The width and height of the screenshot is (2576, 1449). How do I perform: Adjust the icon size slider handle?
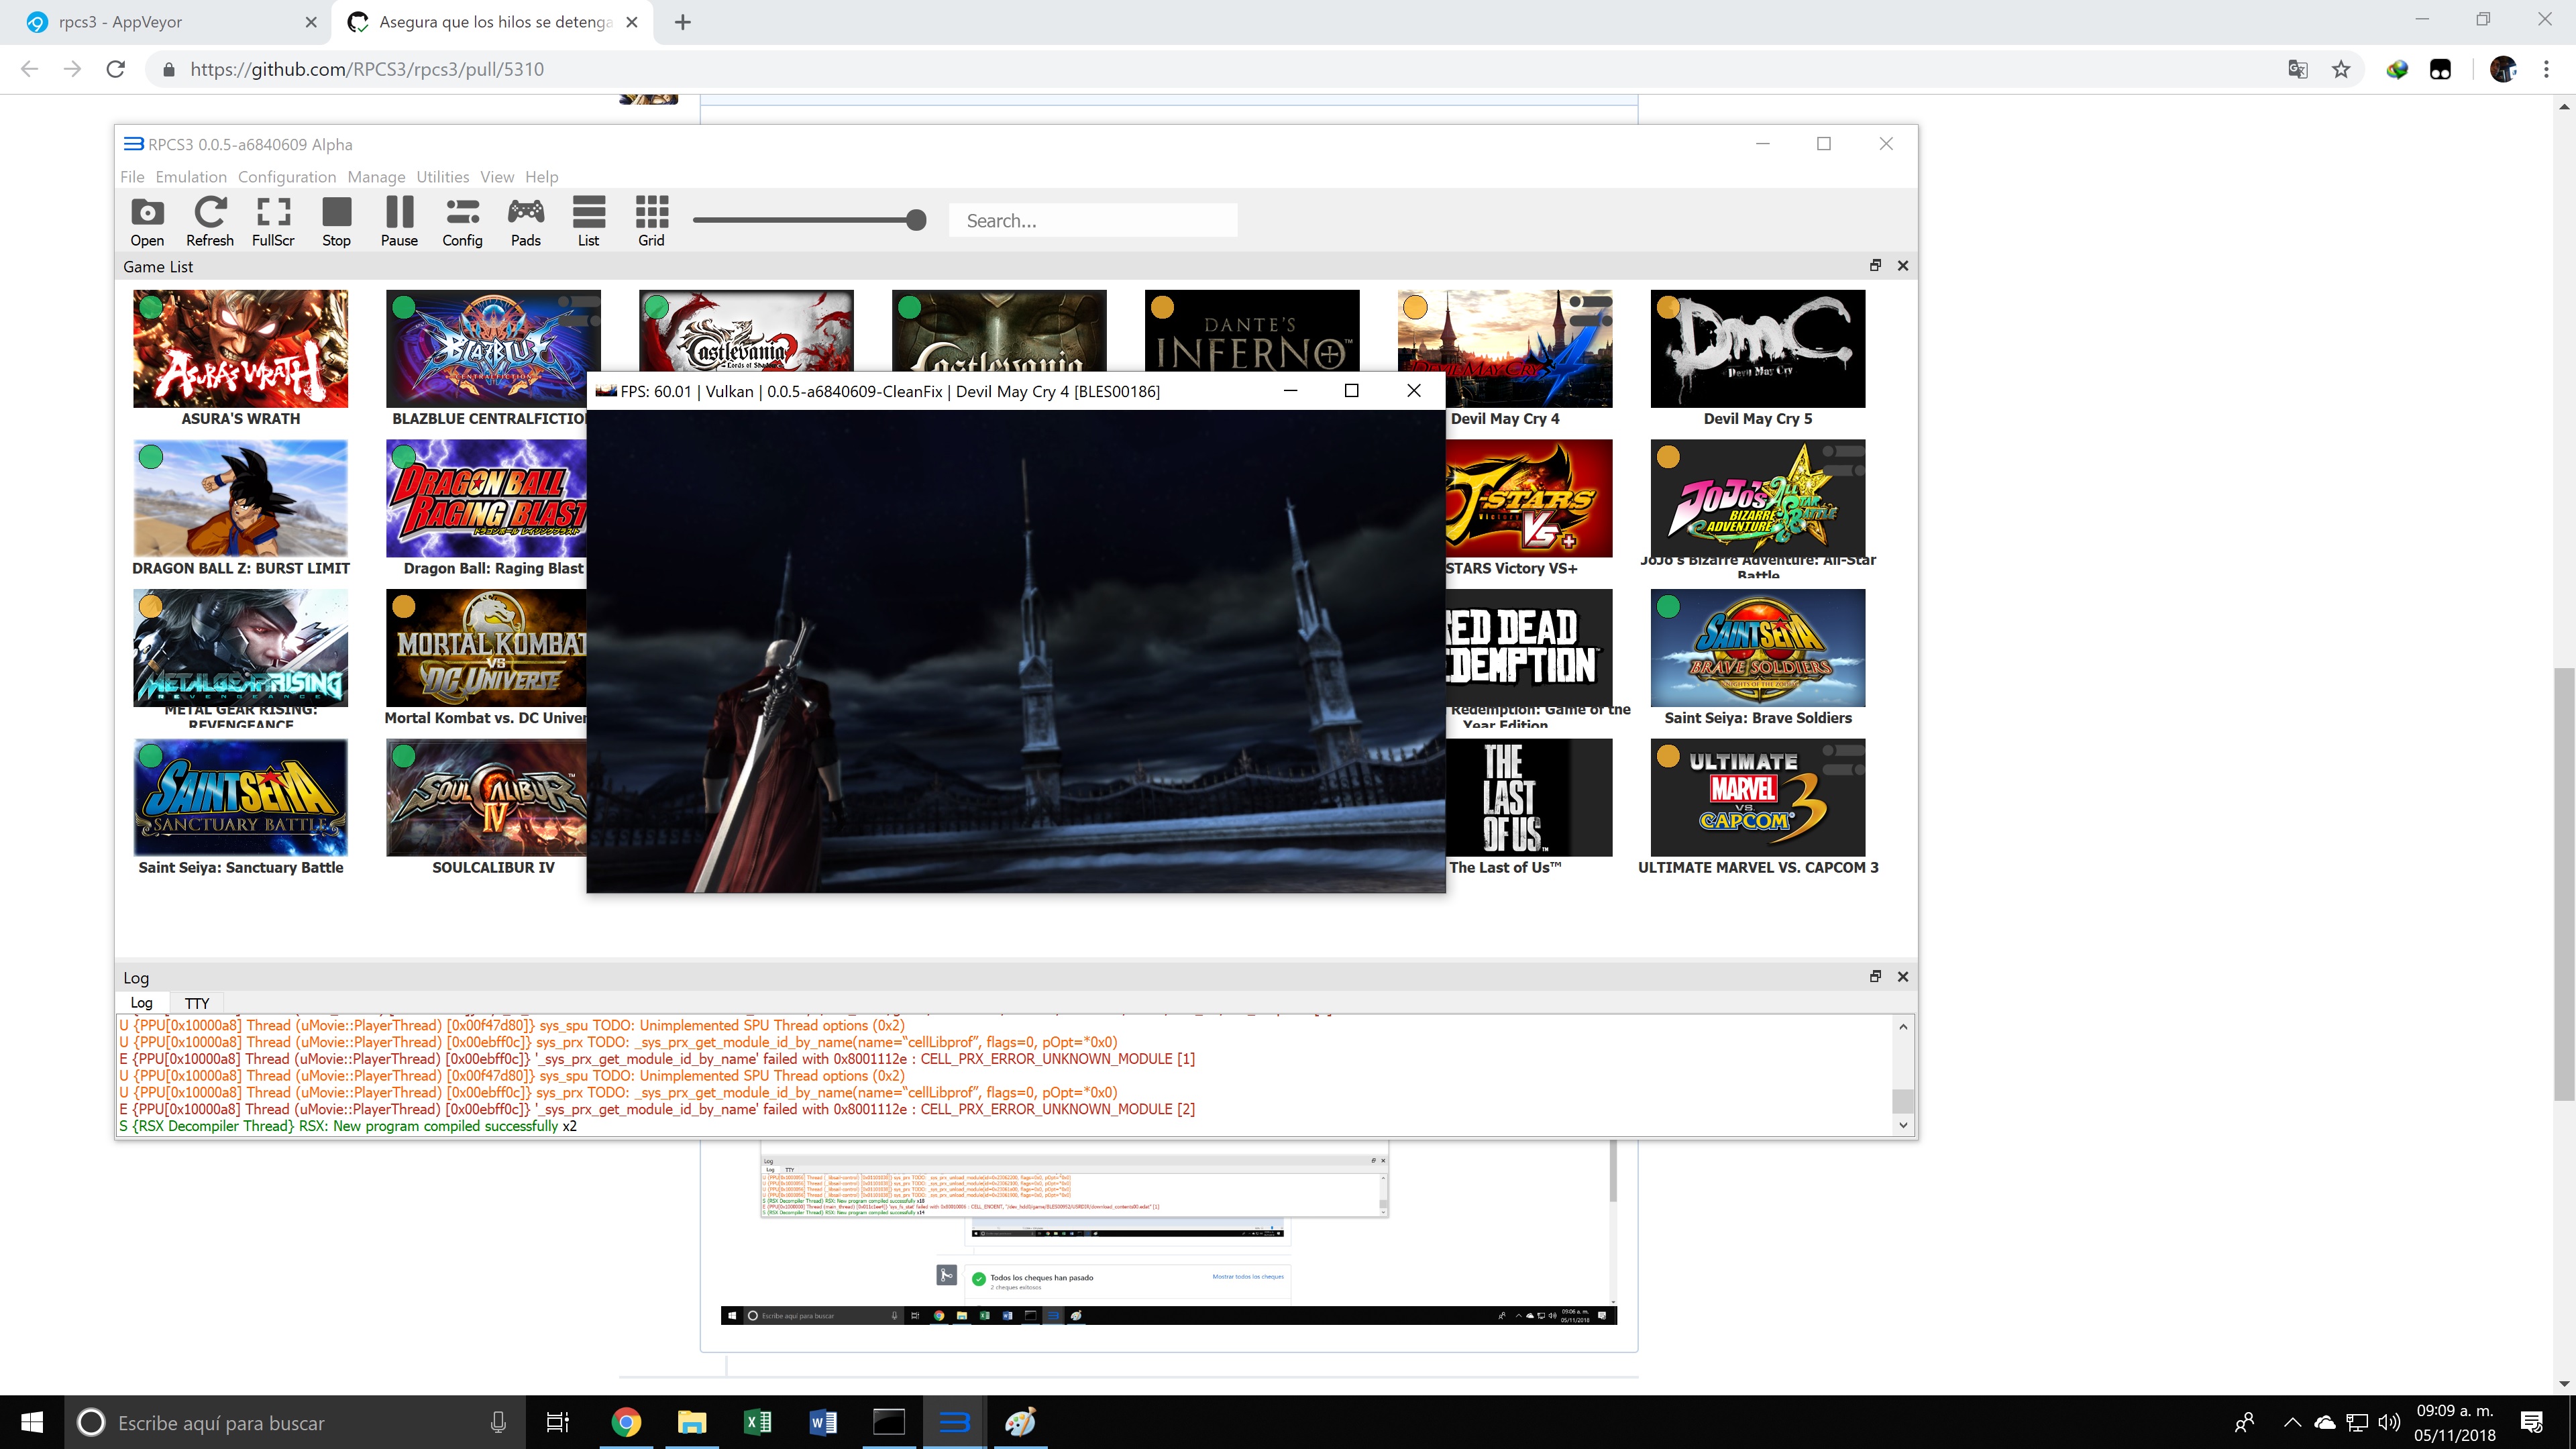[915, 220]
